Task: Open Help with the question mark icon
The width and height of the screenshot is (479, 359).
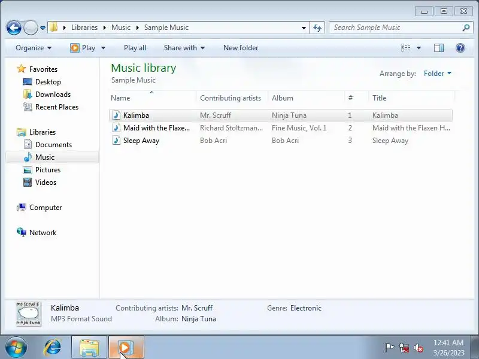Action: point(460,48)
